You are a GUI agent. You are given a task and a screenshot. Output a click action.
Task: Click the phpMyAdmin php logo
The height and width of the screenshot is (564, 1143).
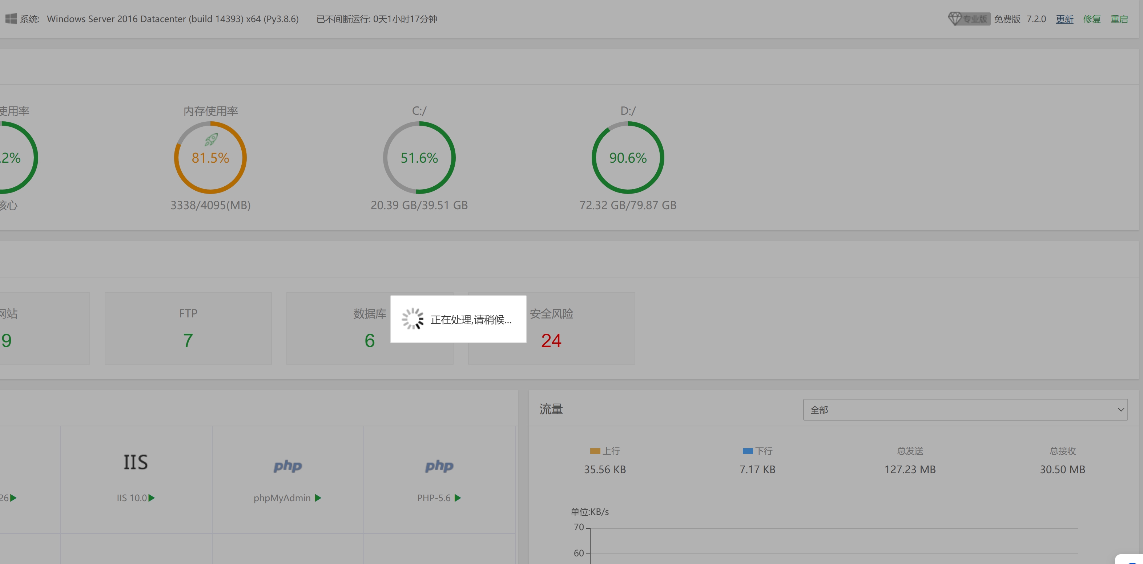point(287,466)
